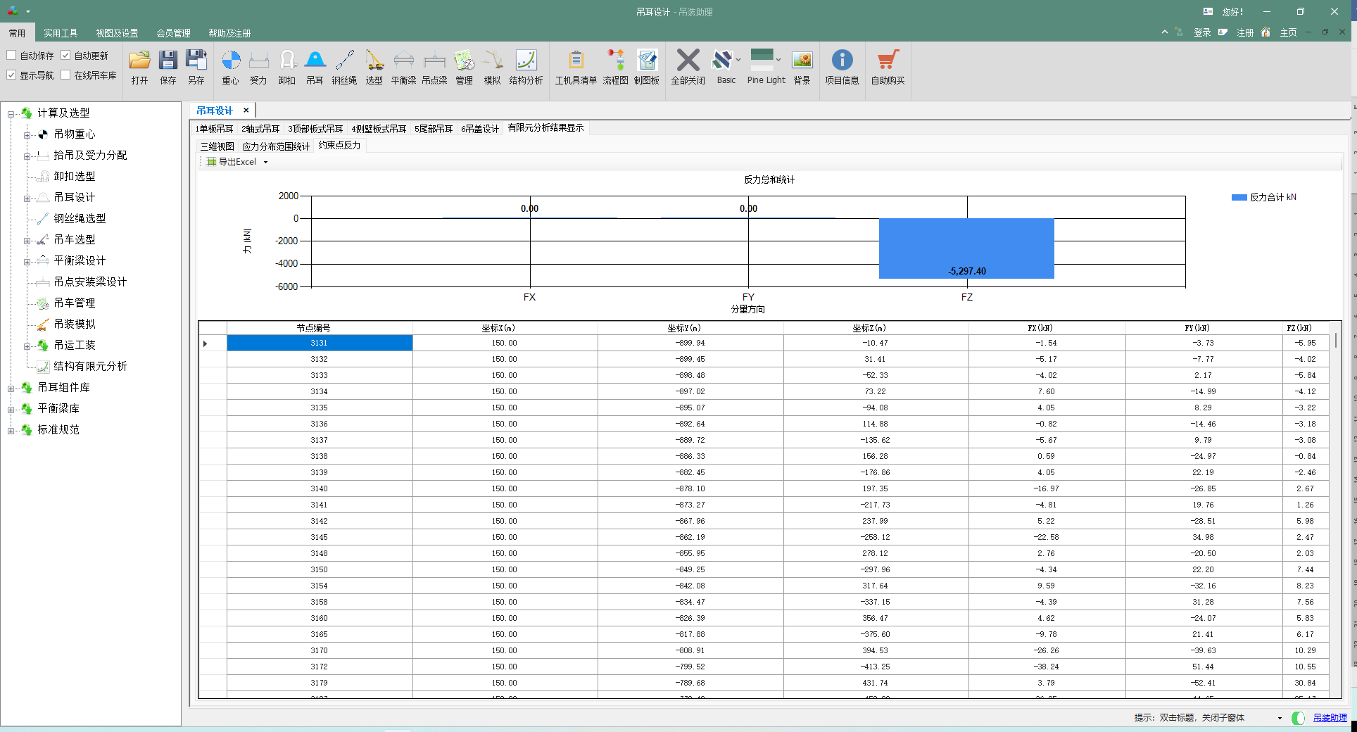1357x732 pixels.
Task: Click the 另存 save-as icon
Action: point(196,68)
